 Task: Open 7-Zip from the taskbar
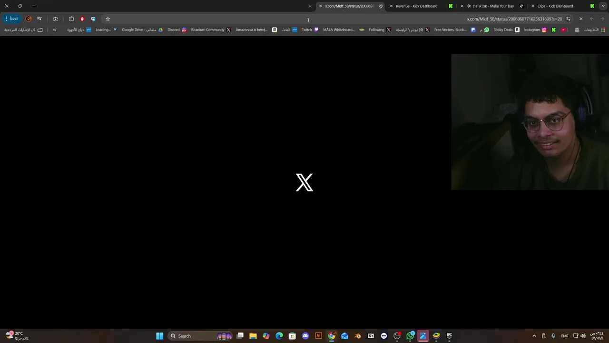pos(371,336)
